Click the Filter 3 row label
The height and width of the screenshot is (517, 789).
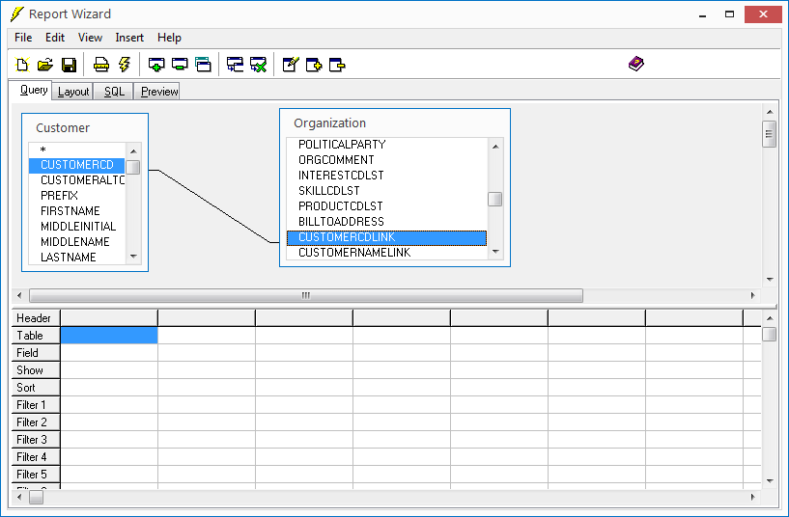point(35,440)
